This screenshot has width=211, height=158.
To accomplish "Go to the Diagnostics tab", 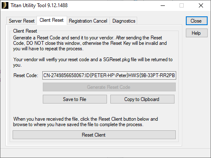I will (124, 21).
